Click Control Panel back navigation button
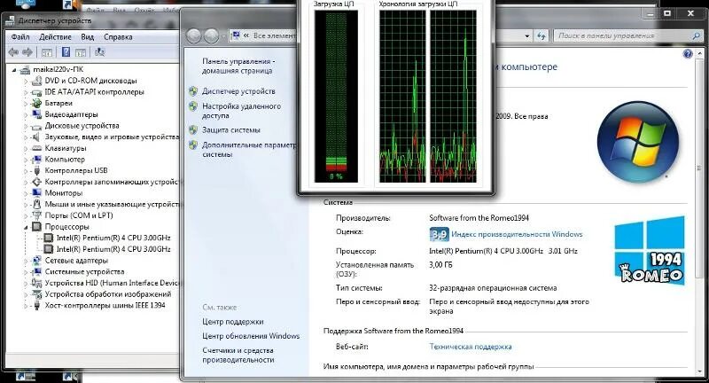The width and height of the screenshot is (709, 383). coord(193,35)
